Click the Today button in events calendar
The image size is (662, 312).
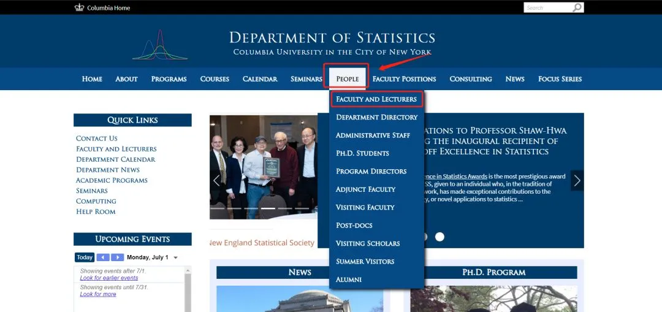(85, 257)
